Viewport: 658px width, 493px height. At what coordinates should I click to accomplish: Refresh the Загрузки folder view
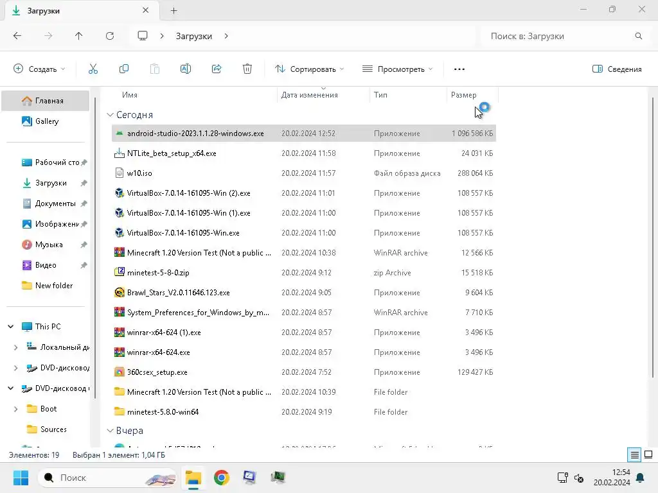(109, 36)
